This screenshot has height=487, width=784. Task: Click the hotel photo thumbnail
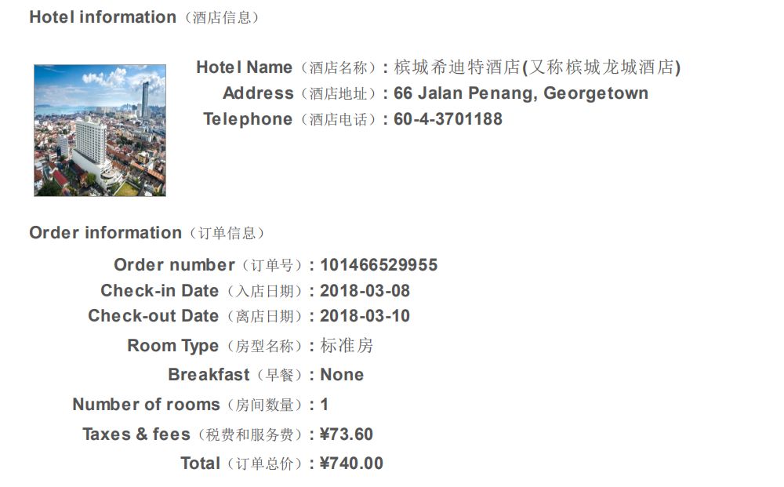pyautogui.click(x=100, y=130)
